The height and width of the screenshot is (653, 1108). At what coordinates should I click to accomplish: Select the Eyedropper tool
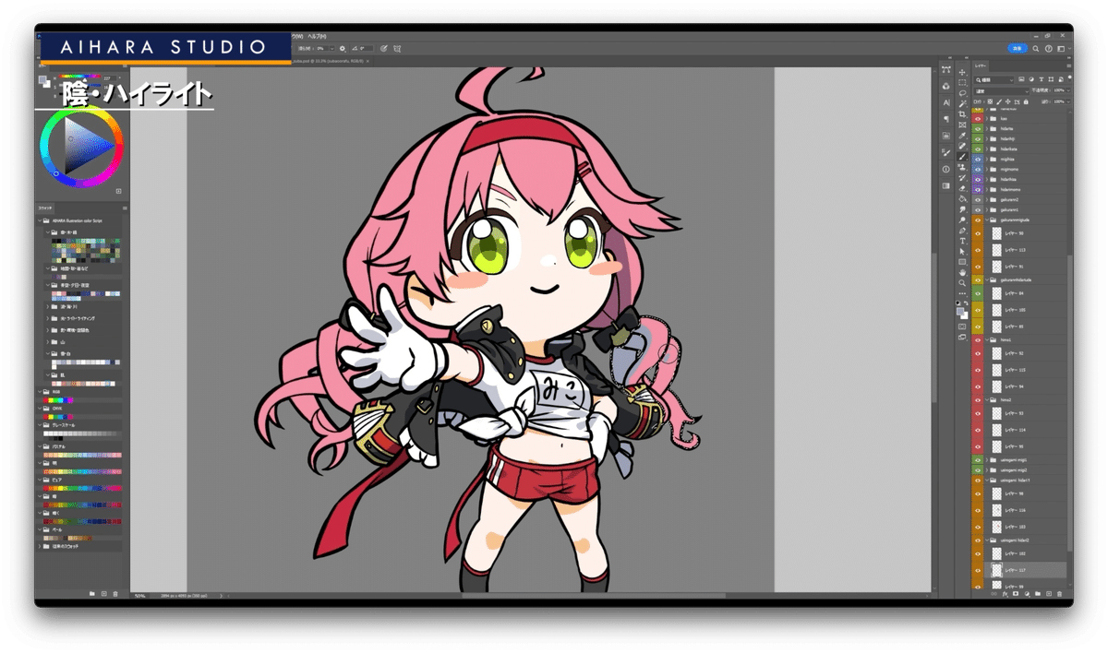pos(962,136)
